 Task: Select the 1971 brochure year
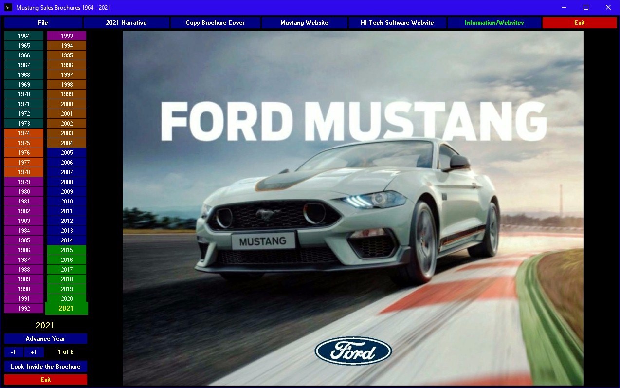[x=24, y=104]
